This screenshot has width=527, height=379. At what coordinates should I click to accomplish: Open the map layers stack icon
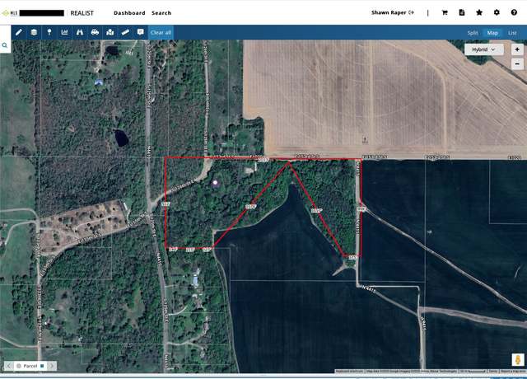coord(34,32)
